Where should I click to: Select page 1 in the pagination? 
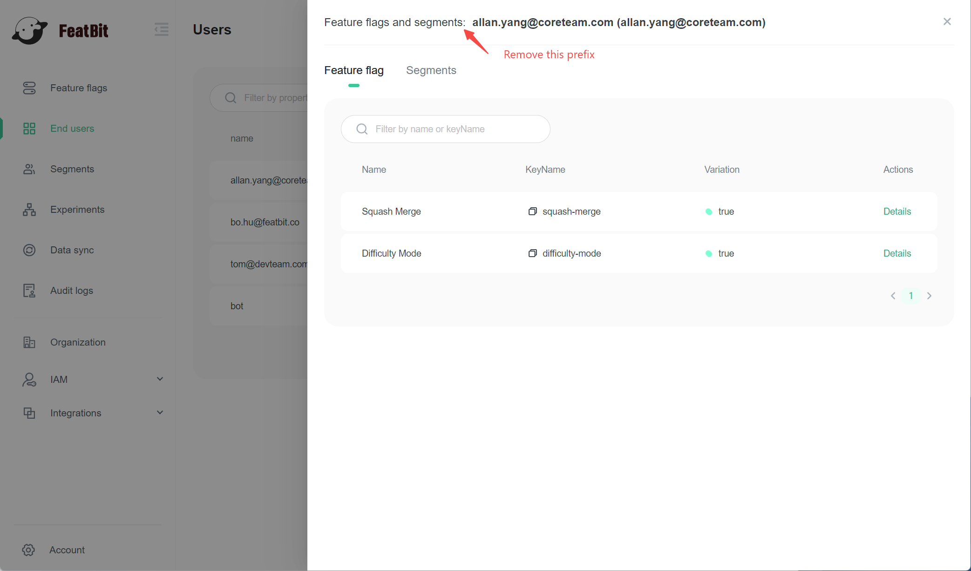pyautogui.click(x=911, y=295)
